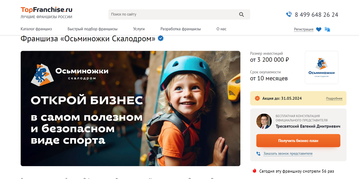Click the phone icon near 8 499 number
Screen dimensions: 359x179
[x=289, y=14]
